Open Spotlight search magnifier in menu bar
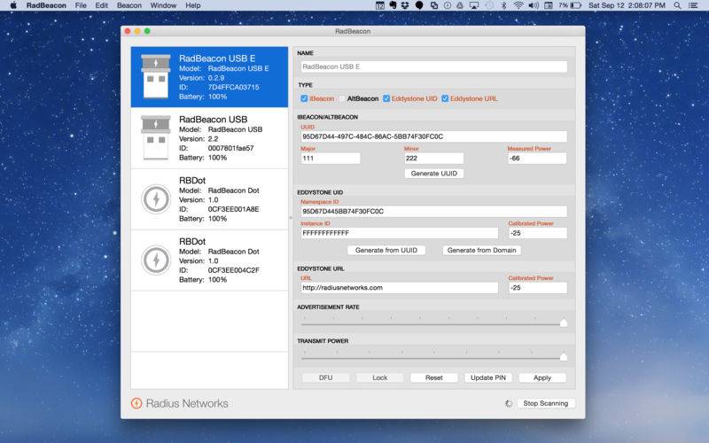709x443 pixels. coord(677,5)
